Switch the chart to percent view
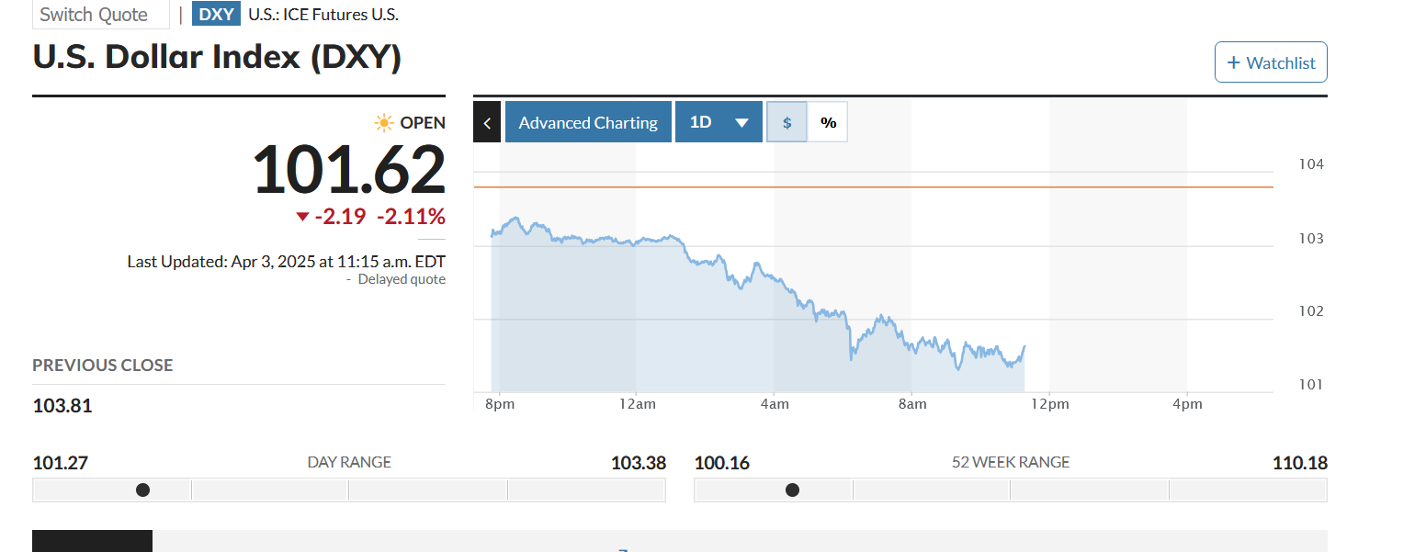Screen dimensions: 1426x552 pos(828,122)
